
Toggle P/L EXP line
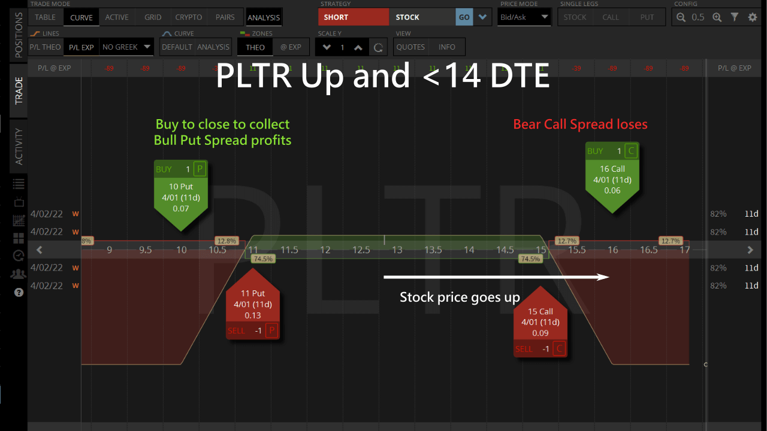point(81,47)
